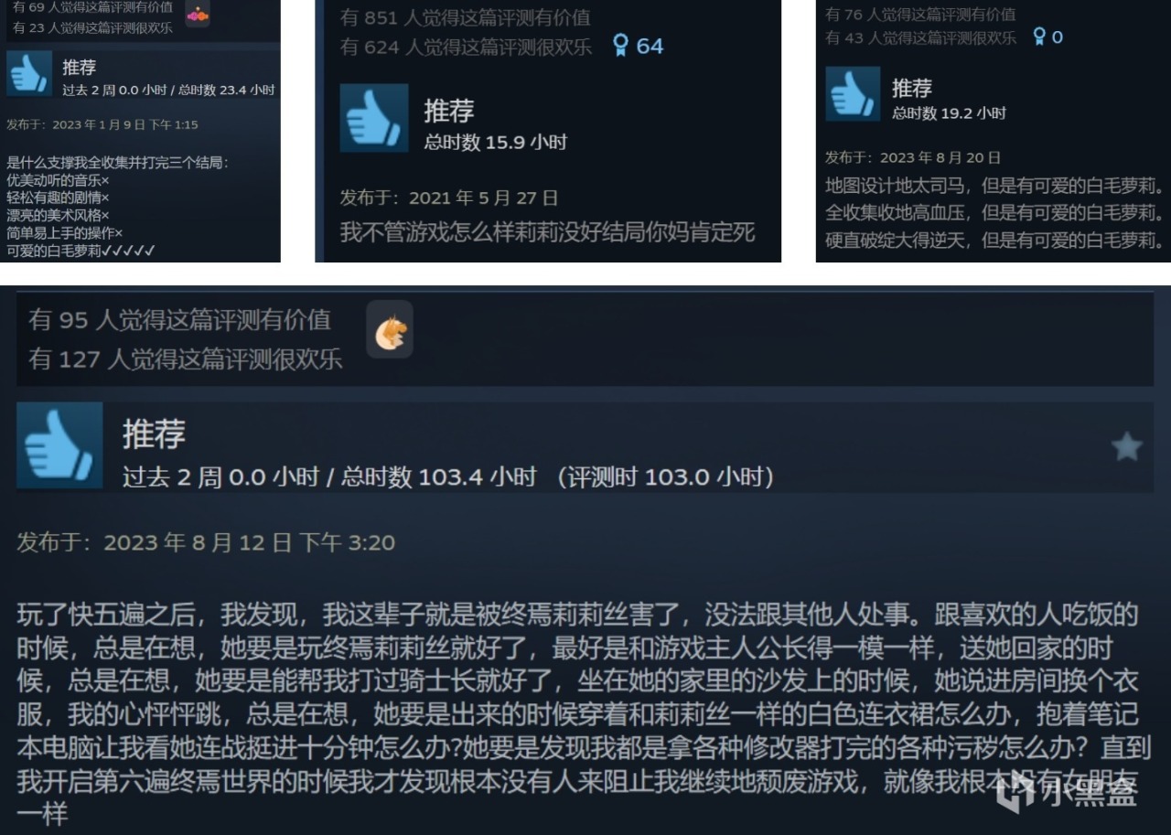
Task: Click 总时数 19.2 小时 playtime text
Action: click(949, 112)
